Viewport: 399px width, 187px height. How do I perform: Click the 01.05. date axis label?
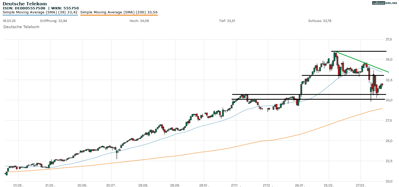(x=18, y=185)
